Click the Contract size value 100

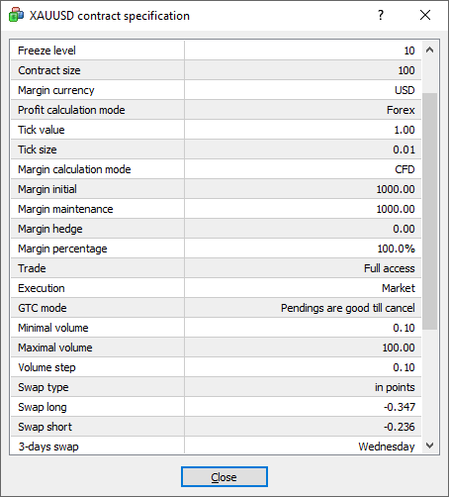tap(406, 70)
